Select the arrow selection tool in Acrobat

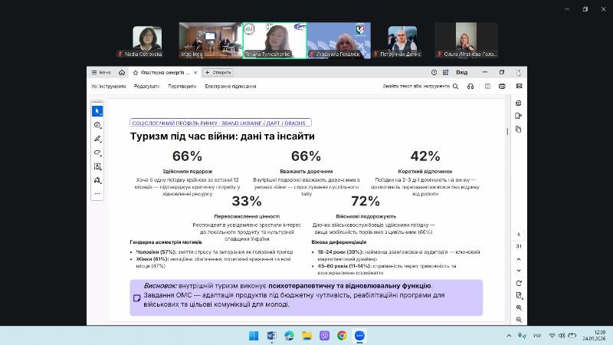coord(97,111)
